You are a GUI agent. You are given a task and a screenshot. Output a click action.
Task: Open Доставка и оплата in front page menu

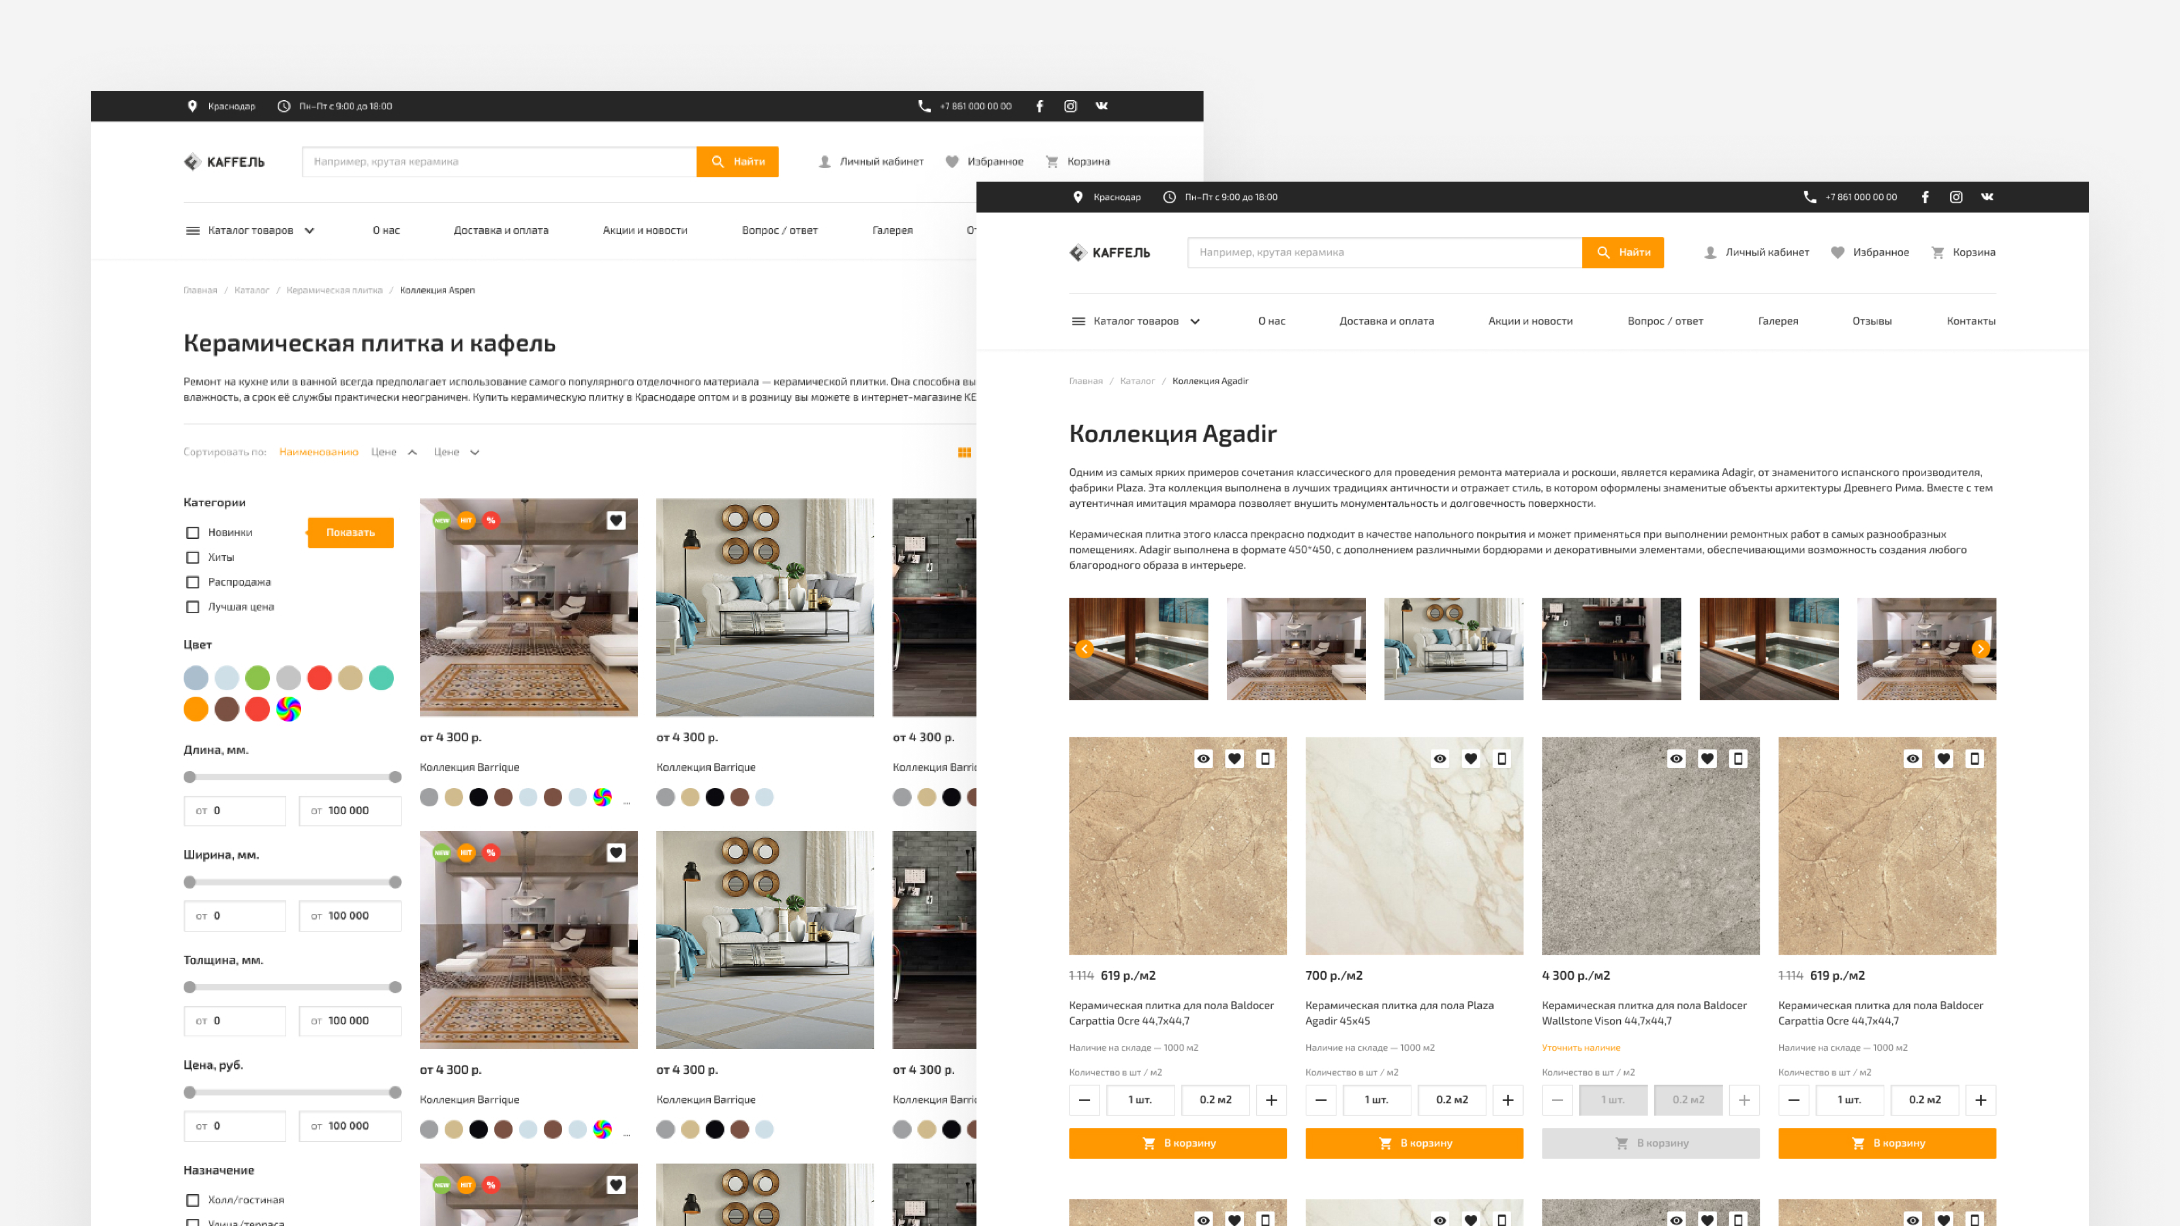pos(1386,321)
